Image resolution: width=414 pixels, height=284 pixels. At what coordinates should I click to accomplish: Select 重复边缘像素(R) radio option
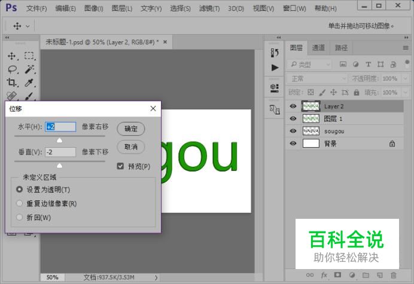[x=19, y=203]
